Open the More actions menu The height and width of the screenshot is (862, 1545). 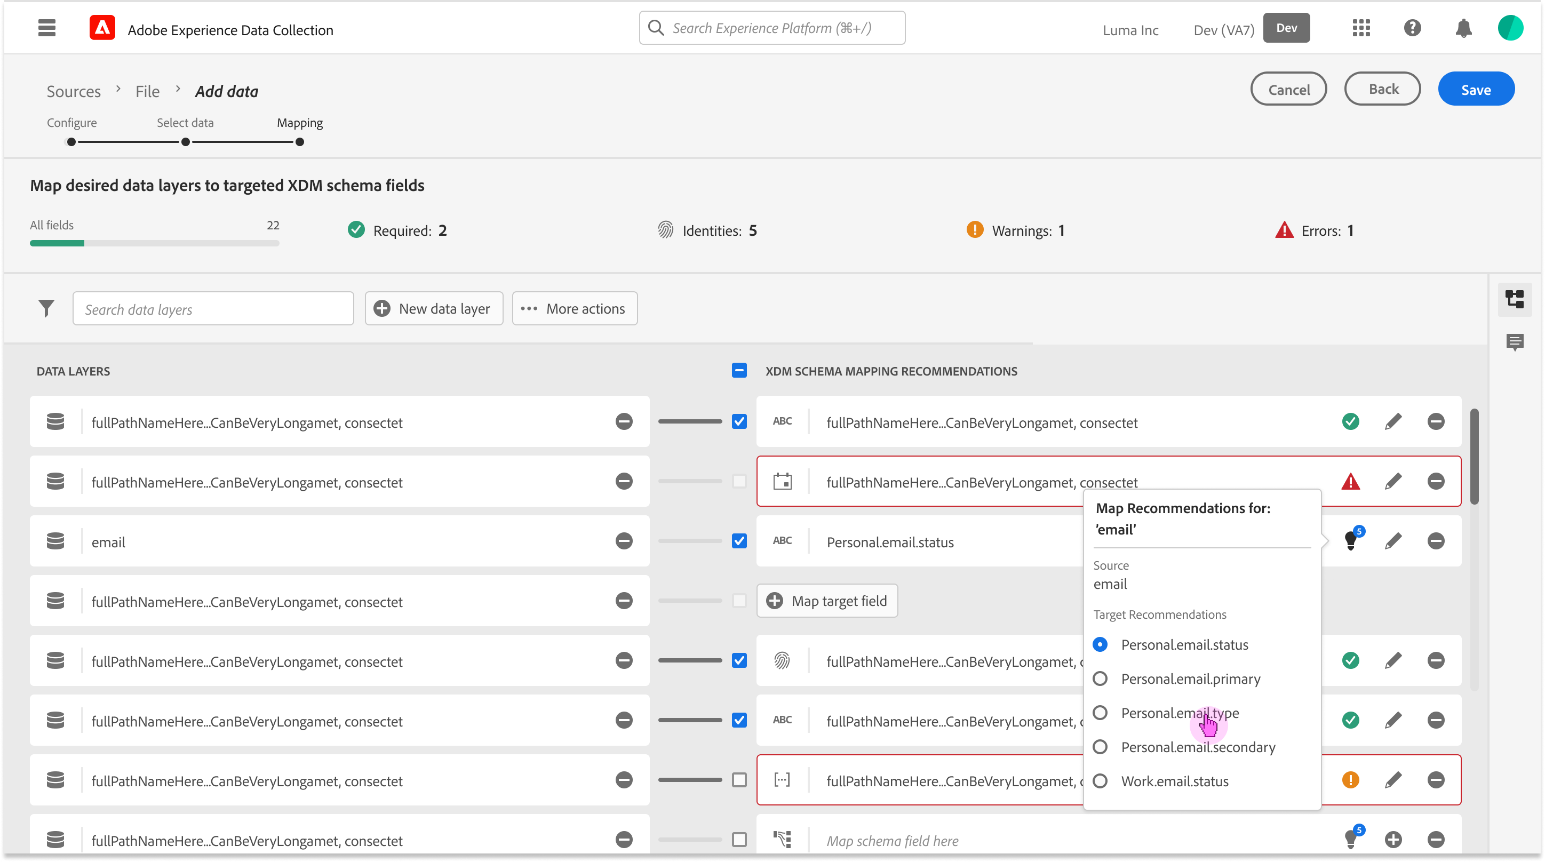(574, 308)
